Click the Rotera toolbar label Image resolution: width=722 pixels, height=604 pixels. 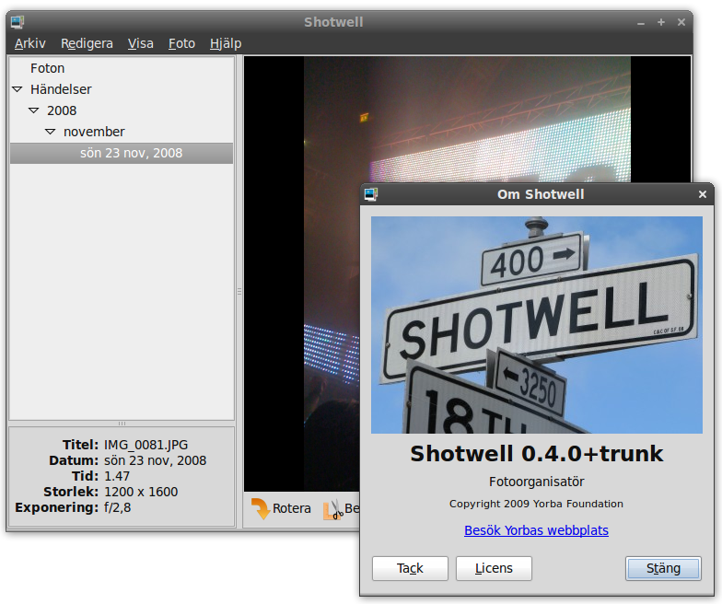point(291,508)
